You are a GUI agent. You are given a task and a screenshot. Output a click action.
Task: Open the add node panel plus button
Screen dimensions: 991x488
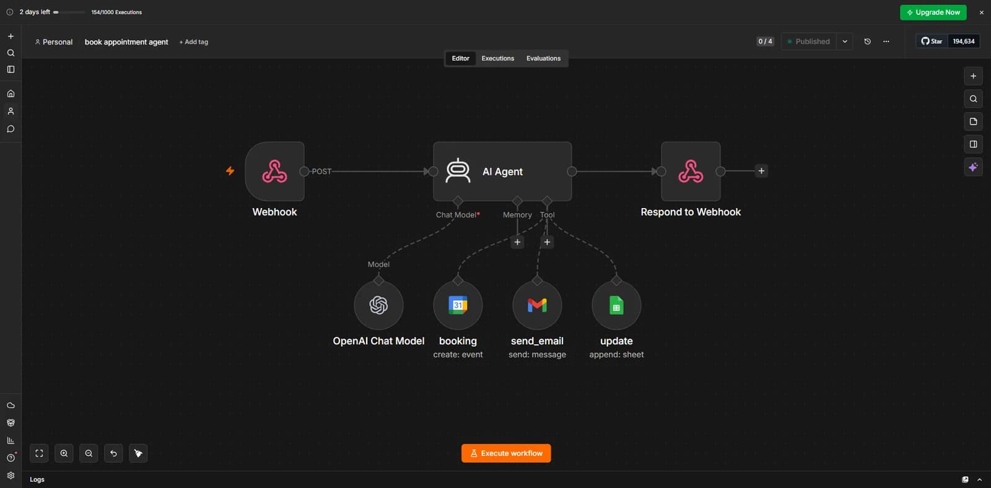click(x=973, y=76)
